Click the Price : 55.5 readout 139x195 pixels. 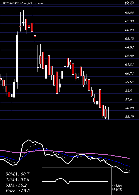(18, 191)
